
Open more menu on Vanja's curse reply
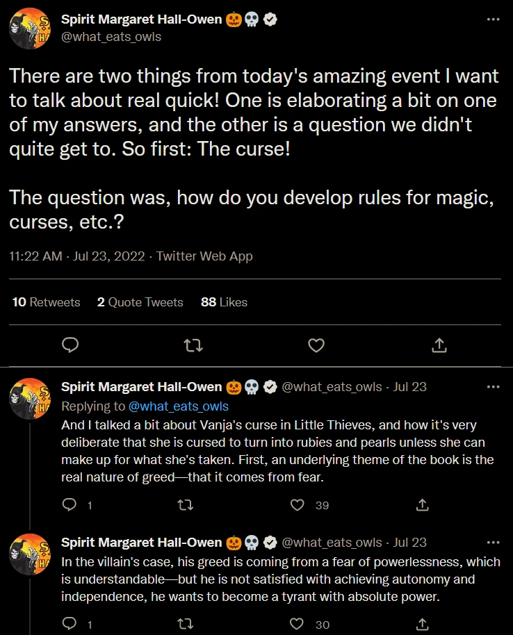coord(493,387)
